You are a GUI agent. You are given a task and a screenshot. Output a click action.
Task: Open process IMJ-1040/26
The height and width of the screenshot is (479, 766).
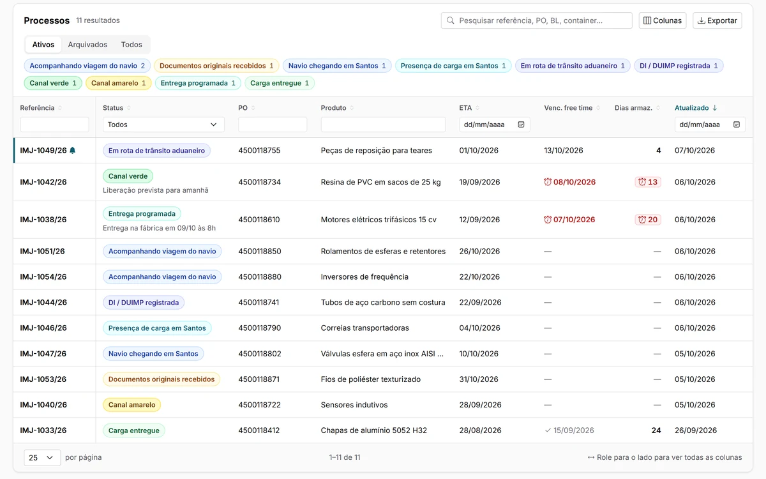(43, 405)
